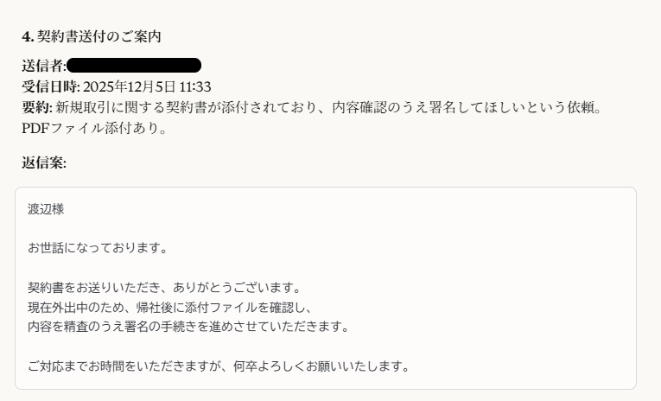Click the summary sentence about 新規取引
Screen dimensions: 661x401
pos(328,107)
